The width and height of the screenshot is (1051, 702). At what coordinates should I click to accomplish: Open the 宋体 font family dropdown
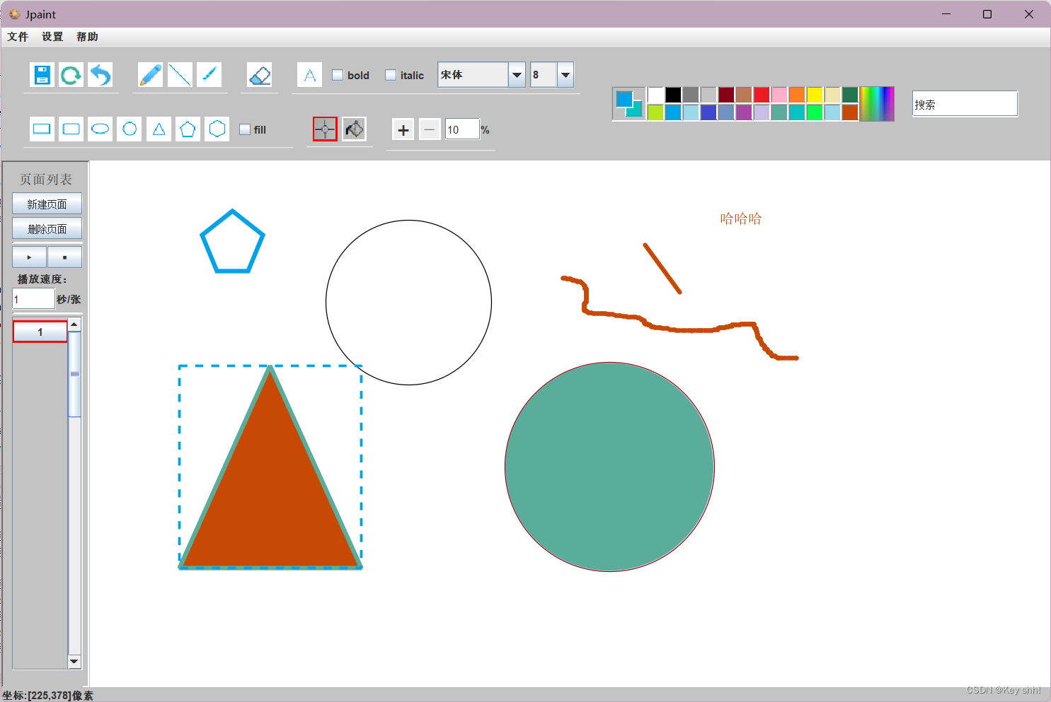(516, 74)
